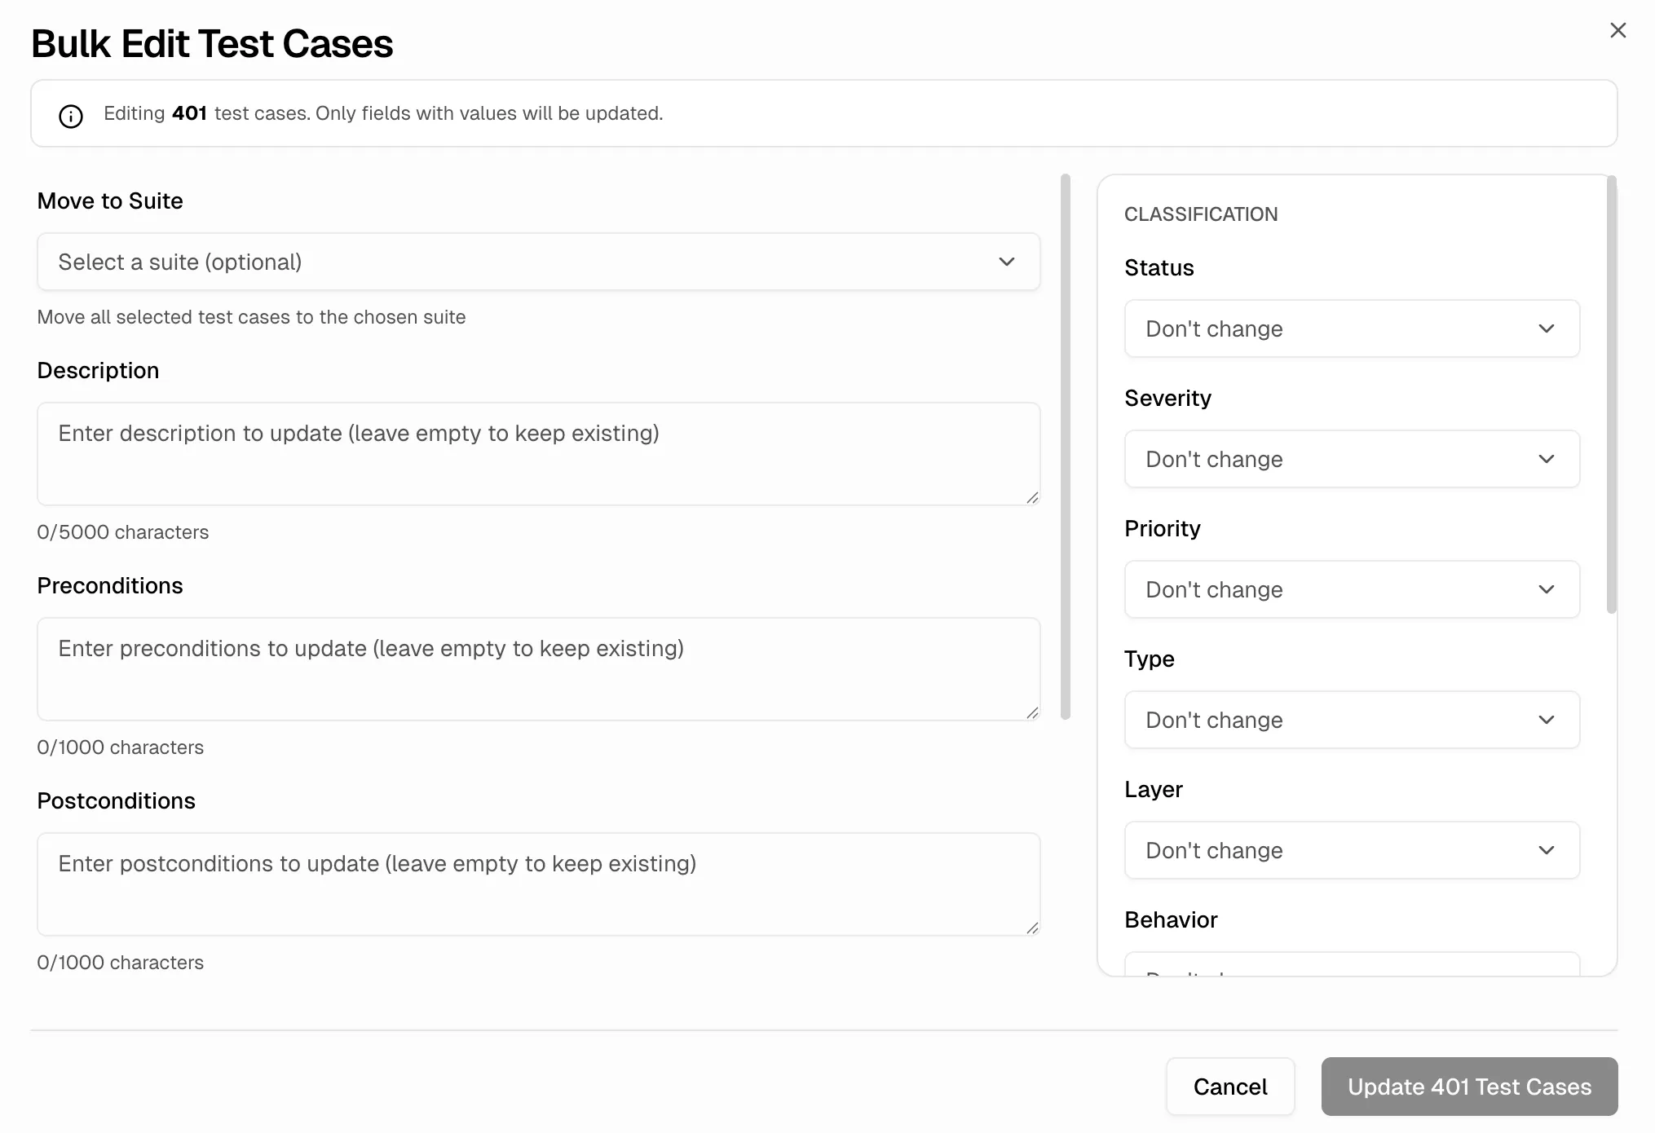1655x1133 pixels.
Task: Click the Postconditions text area
Action: [538, 884]
